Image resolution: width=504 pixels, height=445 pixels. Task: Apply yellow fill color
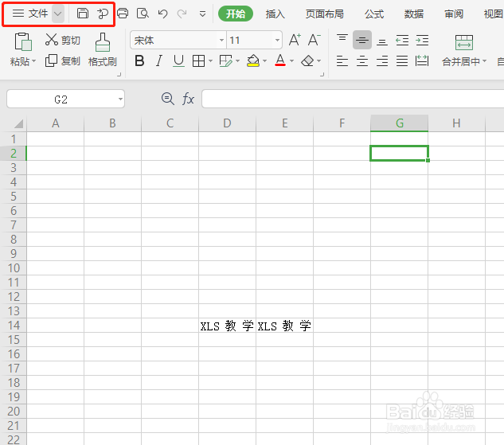click(x=253, y=61)
